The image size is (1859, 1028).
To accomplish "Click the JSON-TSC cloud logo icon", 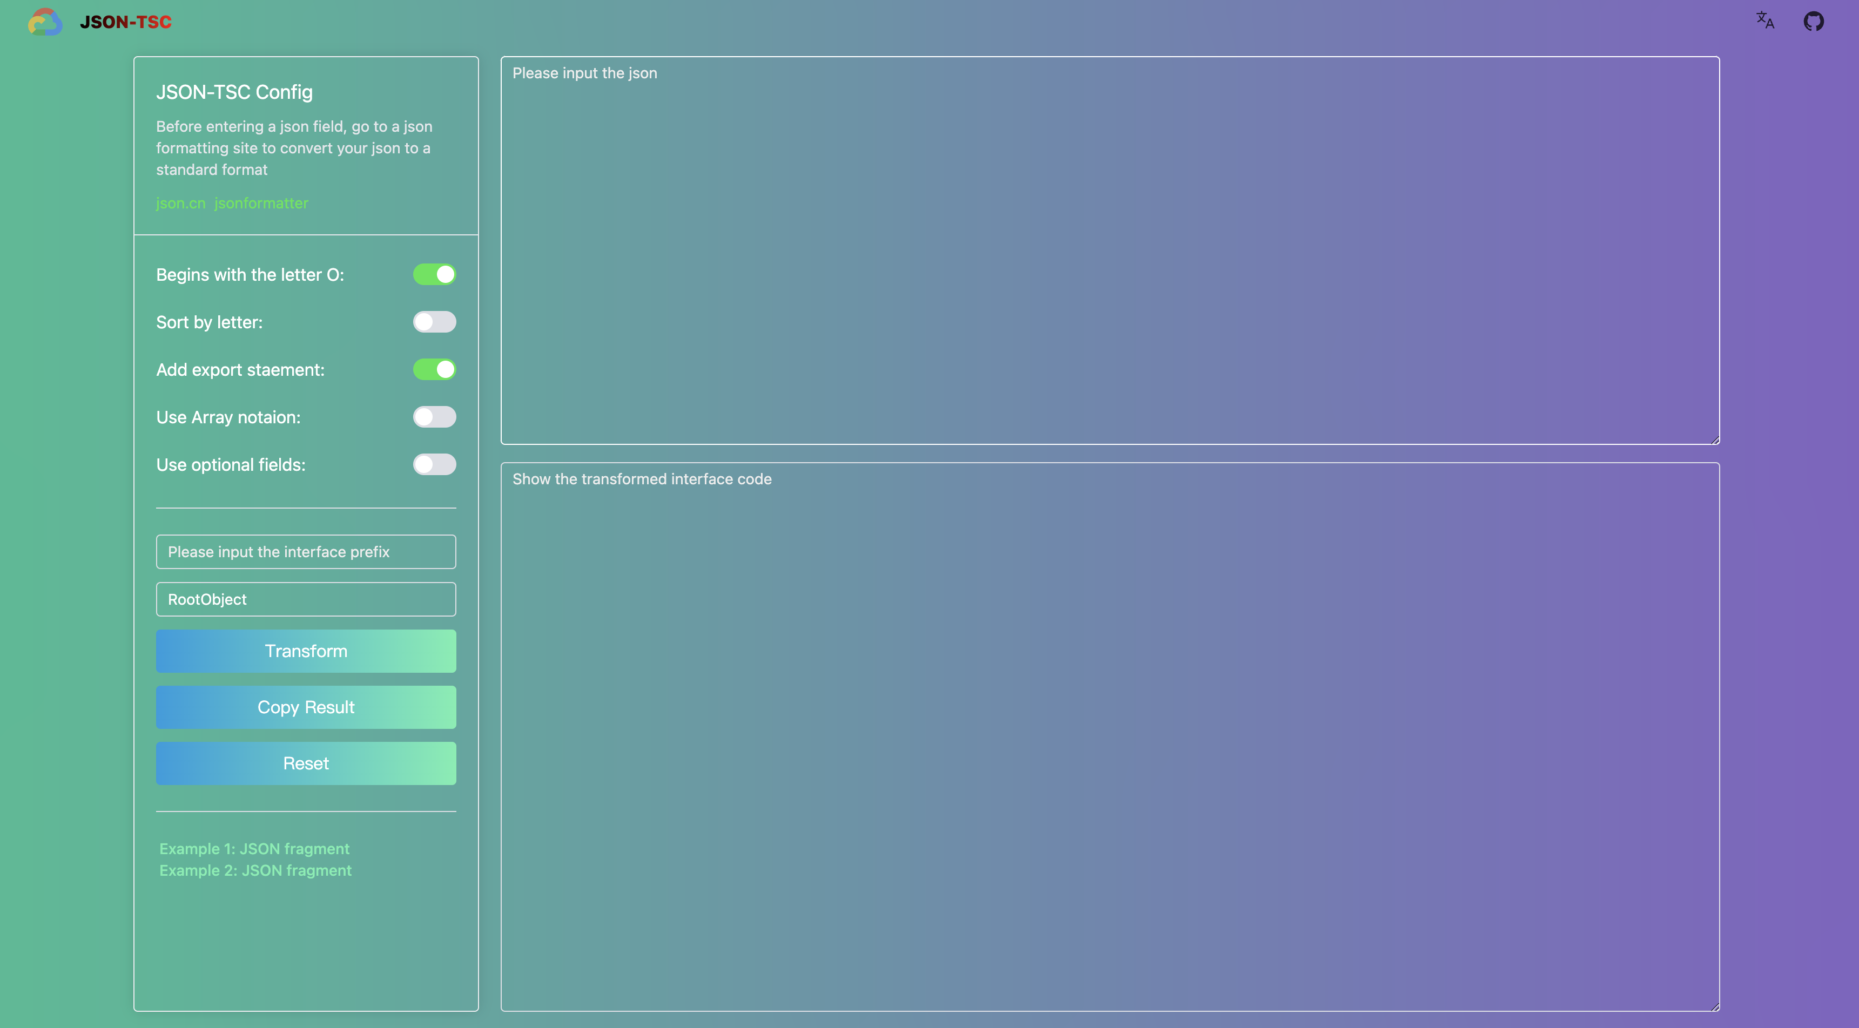I will (45, 22).
